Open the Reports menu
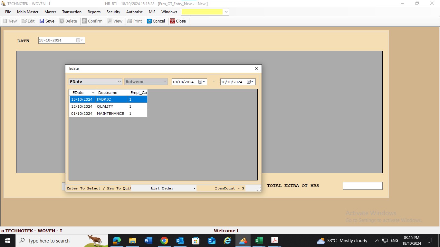The image size is (440, 247). pos(94,12)
